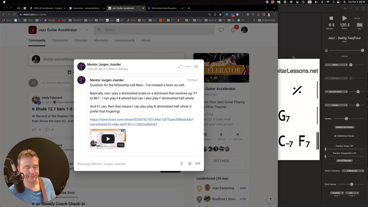Adjust the Tempo stepper arrows

click(348, 25)
